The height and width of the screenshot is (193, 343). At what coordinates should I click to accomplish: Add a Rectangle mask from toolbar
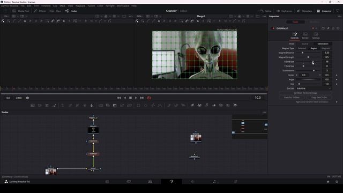[138, 106]
